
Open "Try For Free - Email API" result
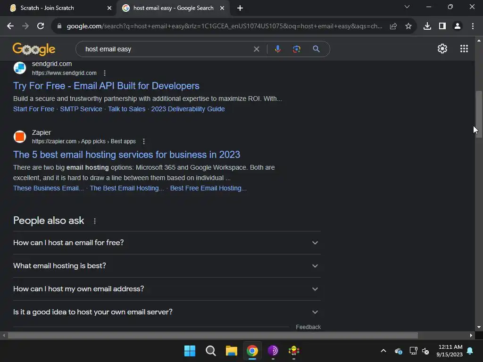point(106,86)
